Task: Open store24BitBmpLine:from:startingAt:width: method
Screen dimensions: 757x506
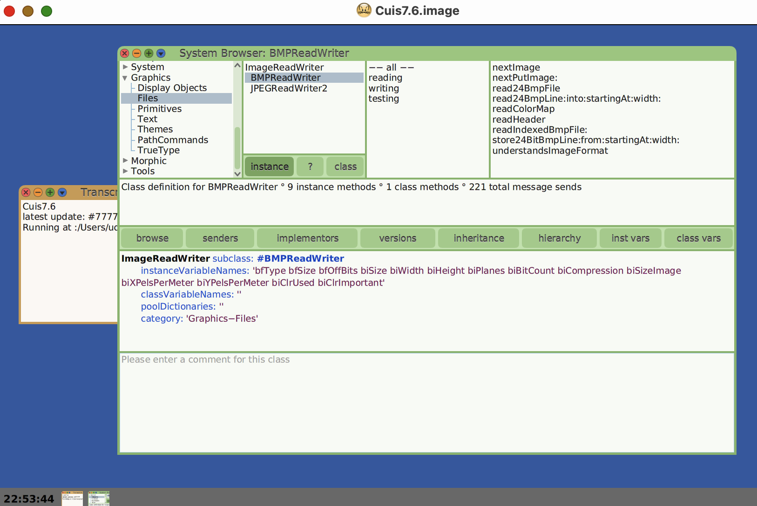Action: 586,140
